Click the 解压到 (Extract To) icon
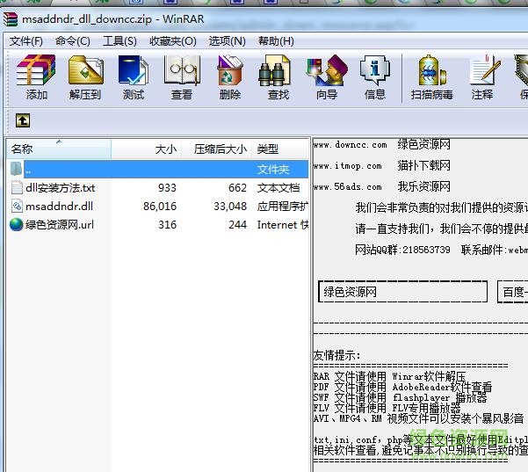The width and height of the screenshot is (528, 472). click(85, 76)
